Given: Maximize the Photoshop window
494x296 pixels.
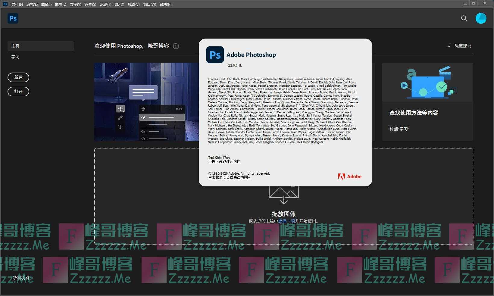Looking at the screenshot, I should [474, 4].
